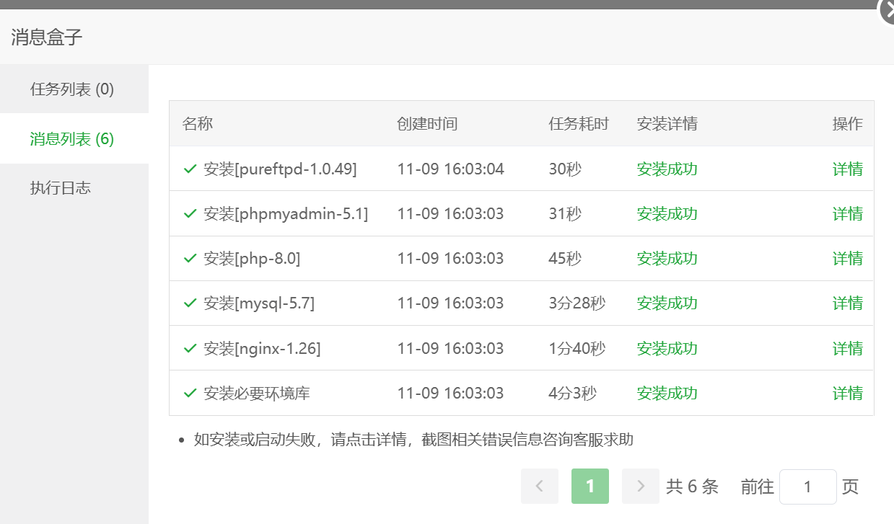The image size is (894, 524).
Task: Click the checkmark icon beside mysql-5.7
Action: (190, 303)
